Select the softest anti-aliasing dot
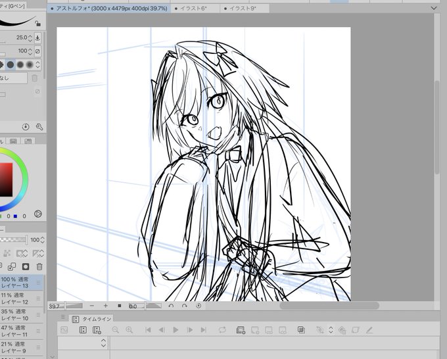 (30, 64)
